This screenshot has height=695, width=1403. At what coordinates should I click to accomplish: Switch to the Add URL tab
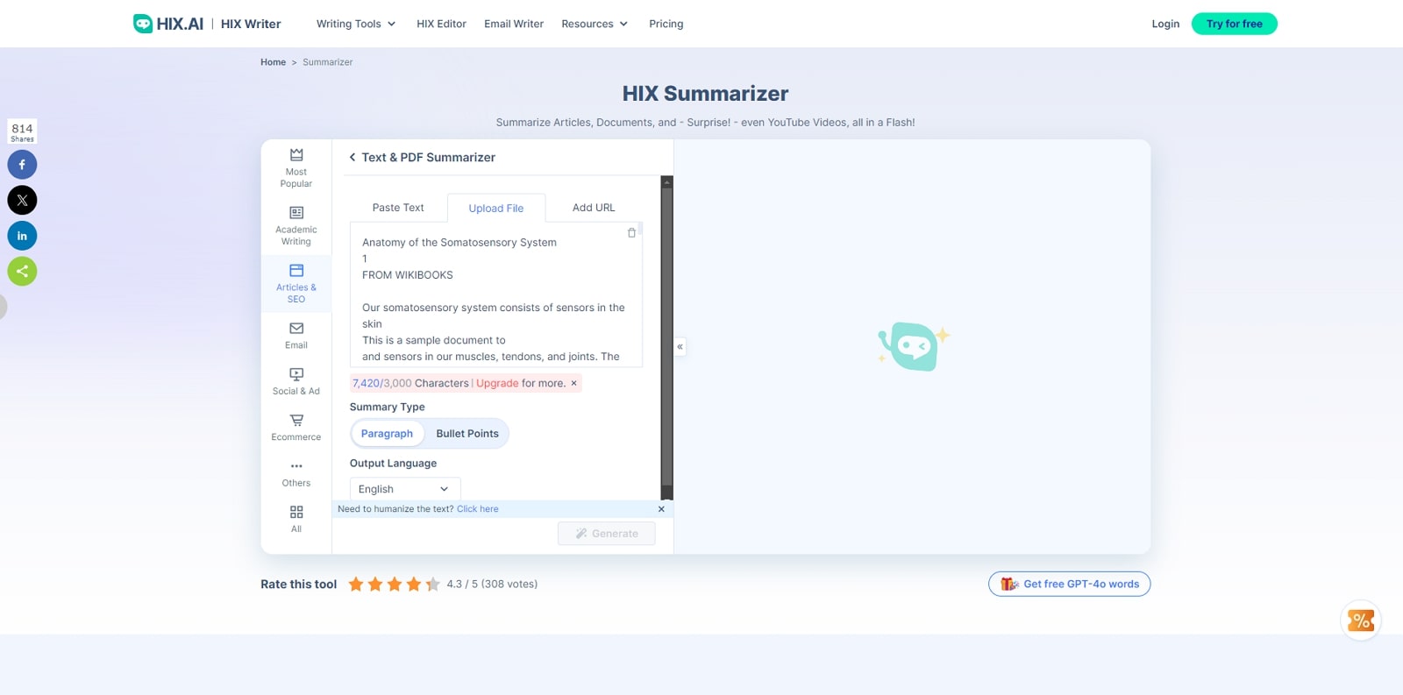tap(594, 208)
